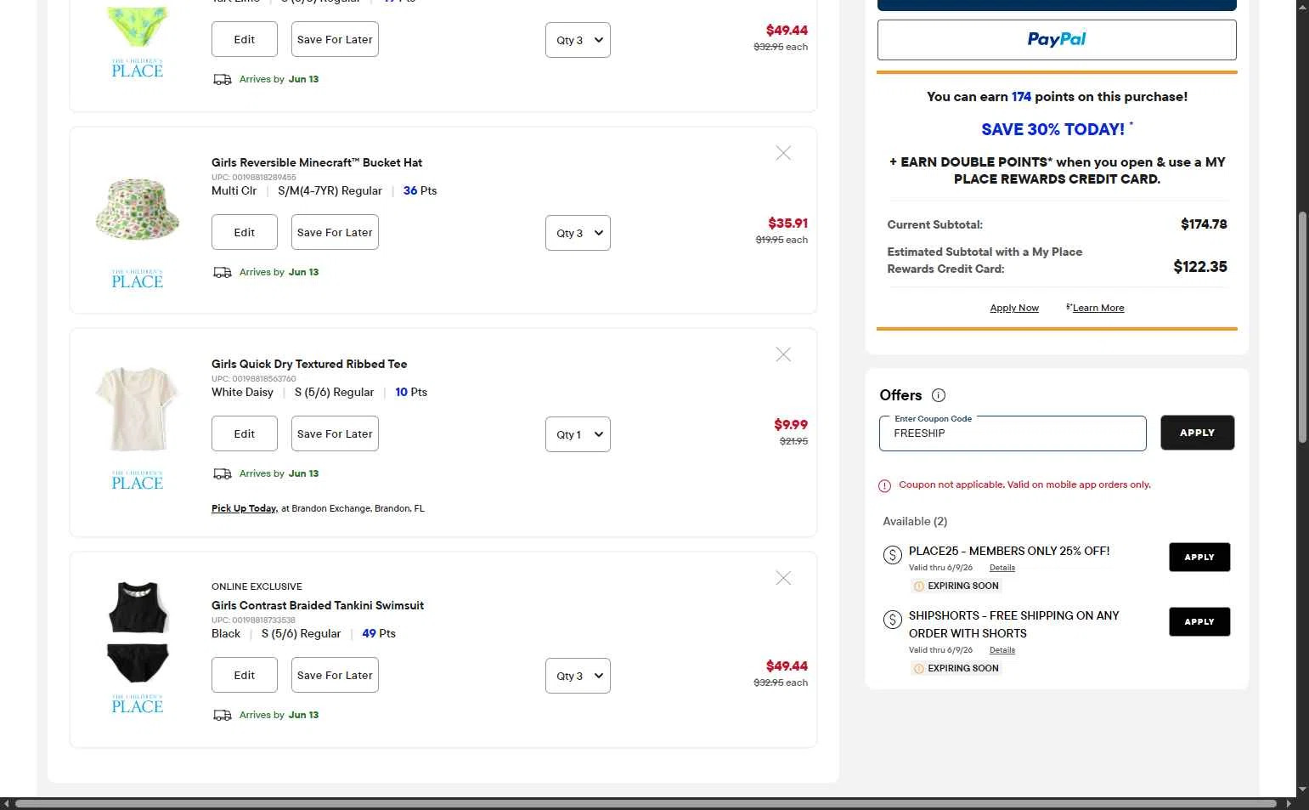Click the horizontal page scrollbar thumb
The image size is (1309, 810).
click(x=646, y=803)
